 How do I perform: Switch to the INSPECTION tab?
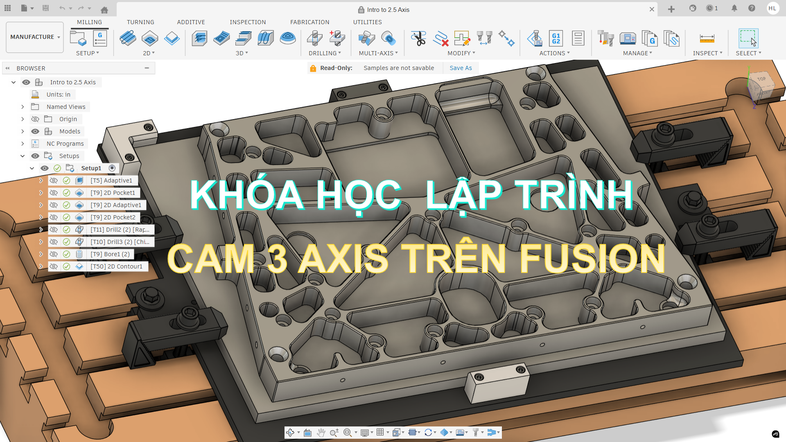tap(248, 22)
